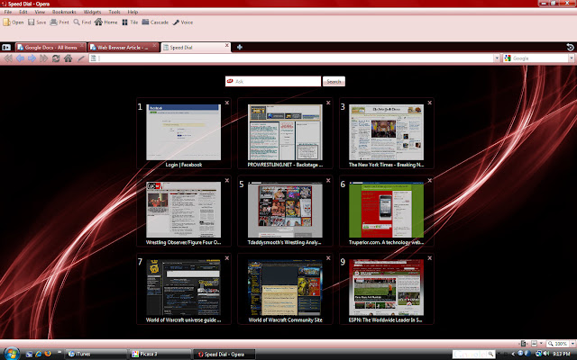Image resolution: width=577 pixels, height=360 pixels.
Task: Click the Tile windows icon
Action: click(x=132, y=22)
